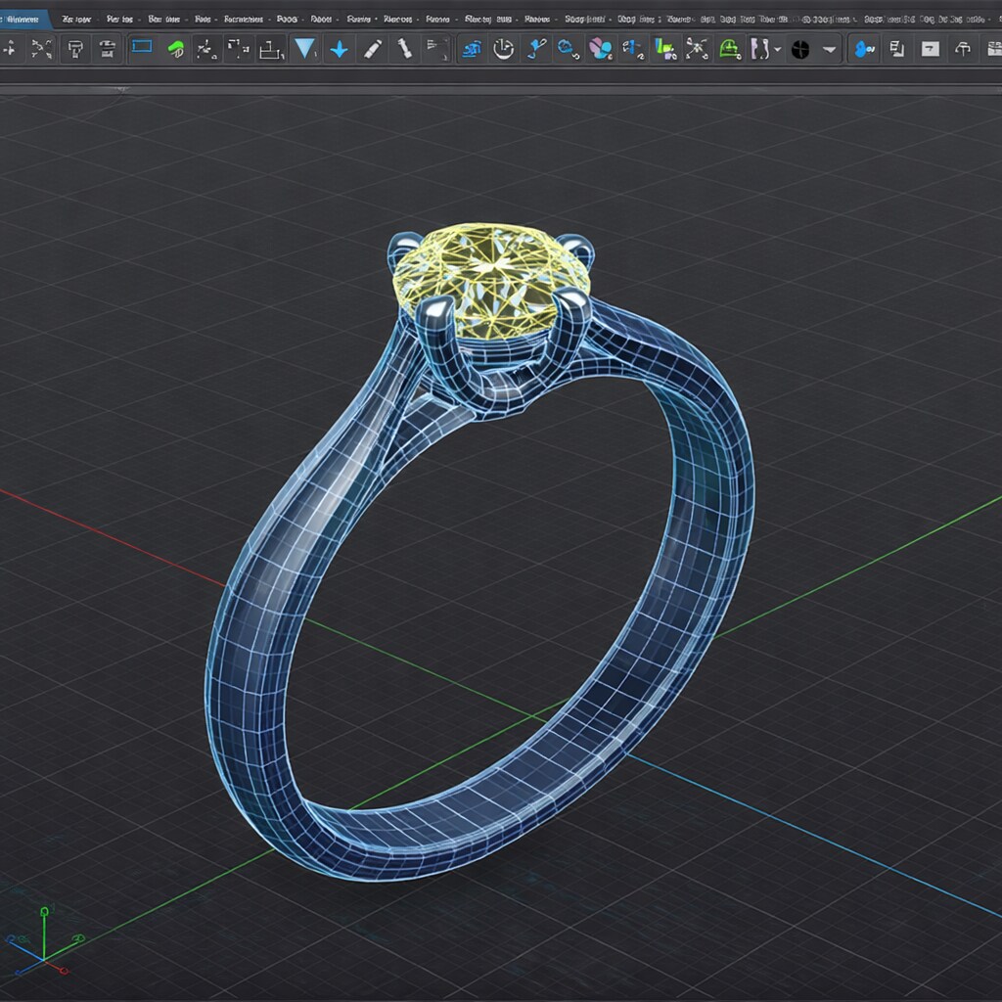Screen dimensions: 1002x1002
Task: Select the solid blue blob icon
Action: pyautogui.click(x=864, y=49)
